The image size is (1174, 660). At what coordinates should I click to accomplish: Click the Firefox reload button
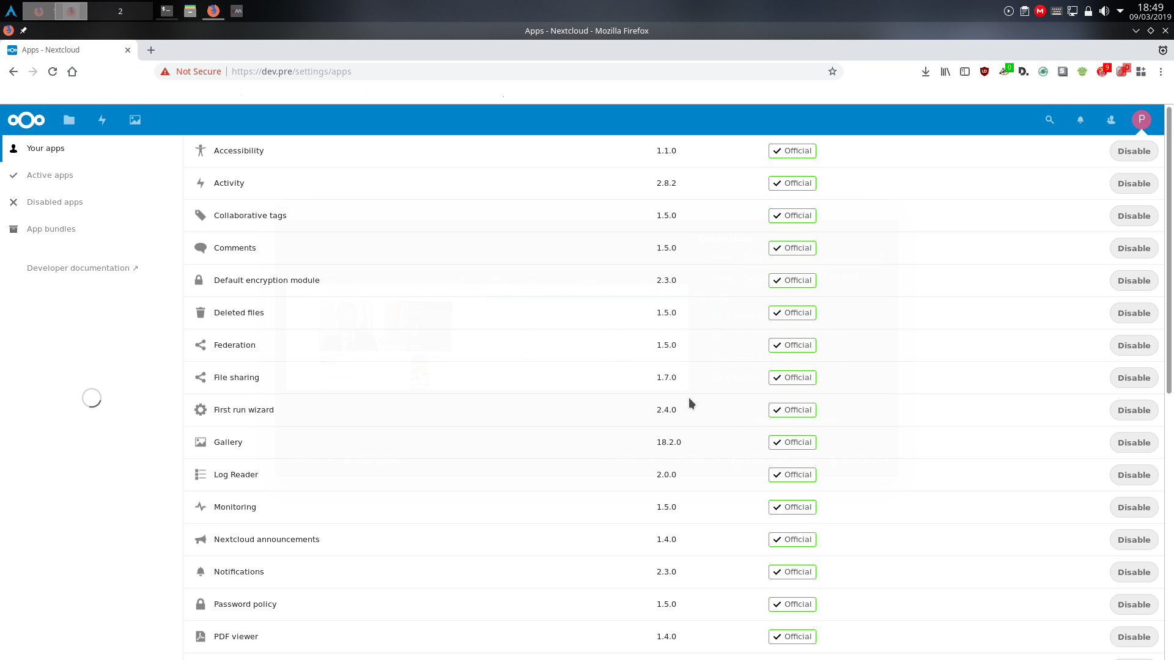point(53,71)
